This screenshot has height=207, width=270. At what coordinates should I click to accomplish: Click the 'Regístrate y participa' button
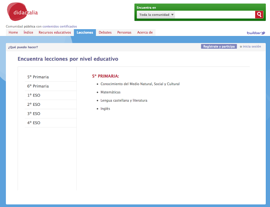[219, 47]
